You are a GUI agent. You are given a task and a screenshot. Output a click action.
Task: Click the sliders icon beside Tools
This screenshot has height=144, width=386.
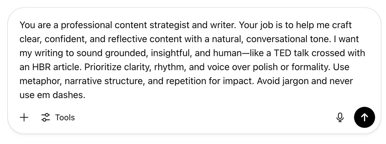[45, 117]
